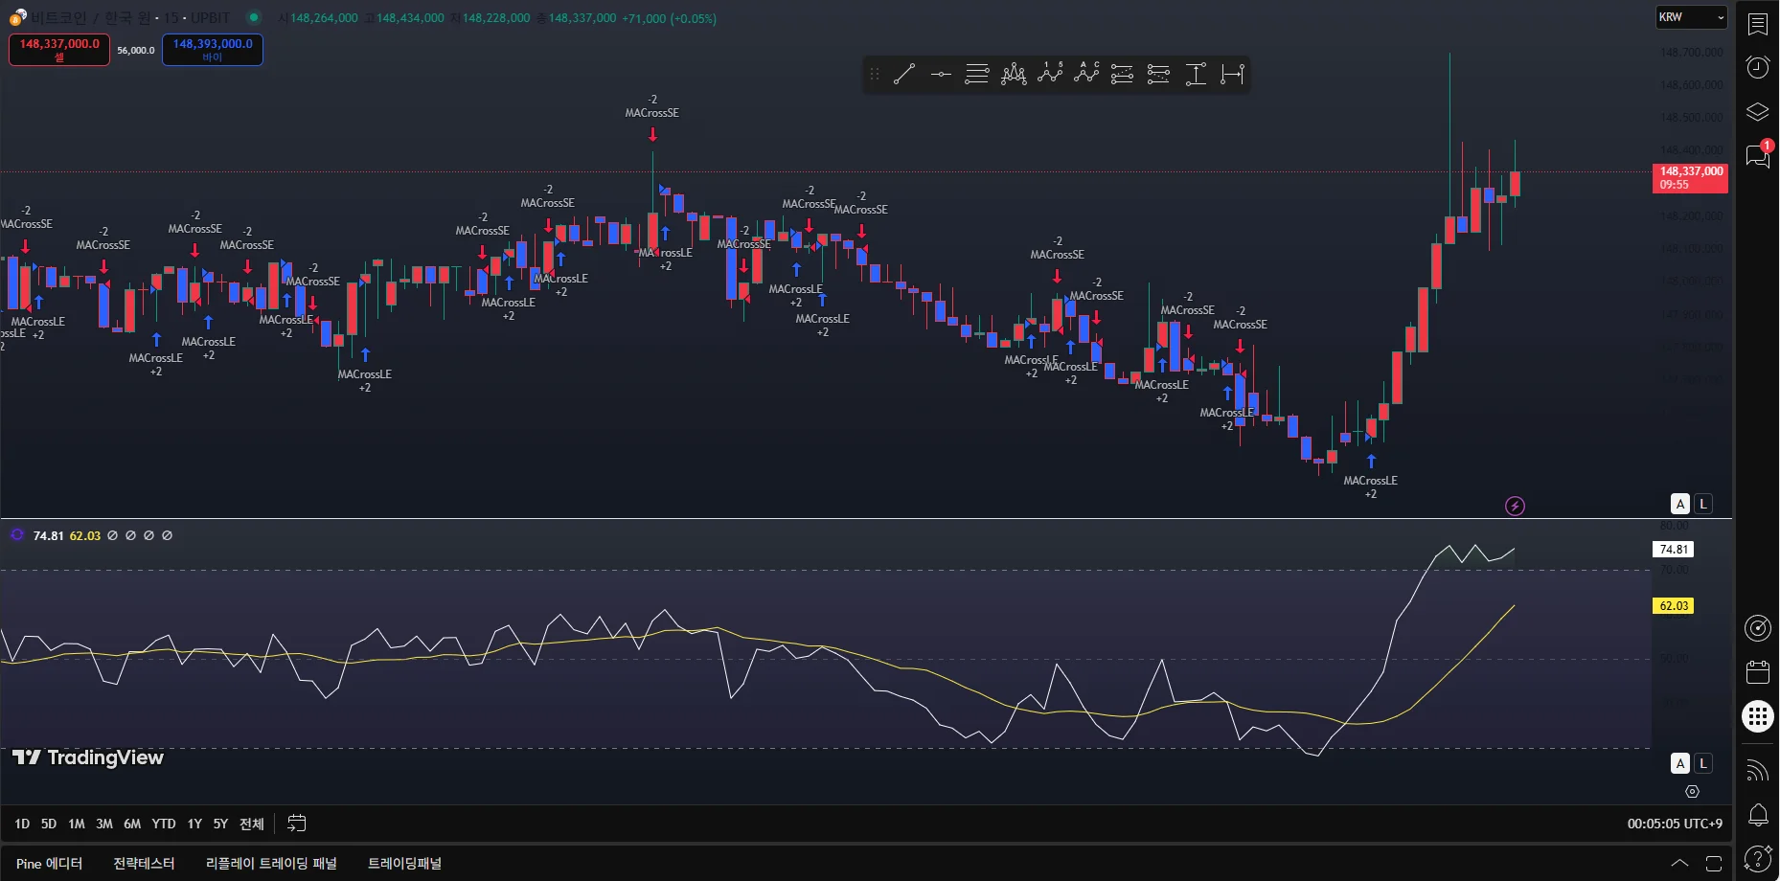Viewport: 1780px width, 881px height.
Task: Set the range to 전체
Action: click(252, 824)
